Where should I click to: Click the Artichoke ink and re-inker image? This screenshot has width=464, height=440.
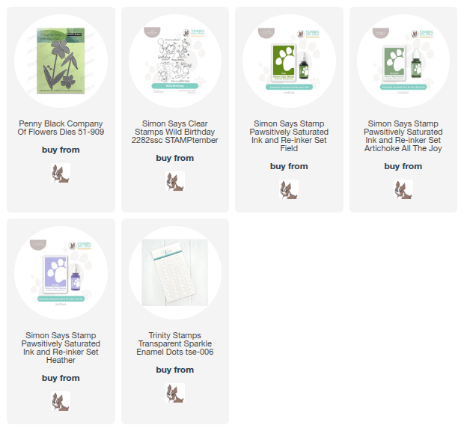tap(403, 61)
